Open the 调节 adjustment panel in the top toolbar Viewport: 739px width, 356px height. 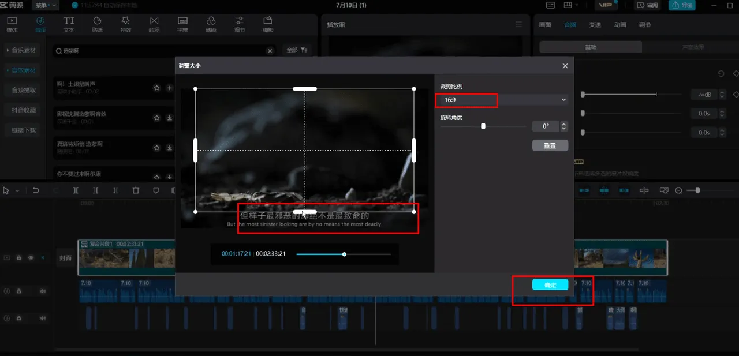point(240,24)
